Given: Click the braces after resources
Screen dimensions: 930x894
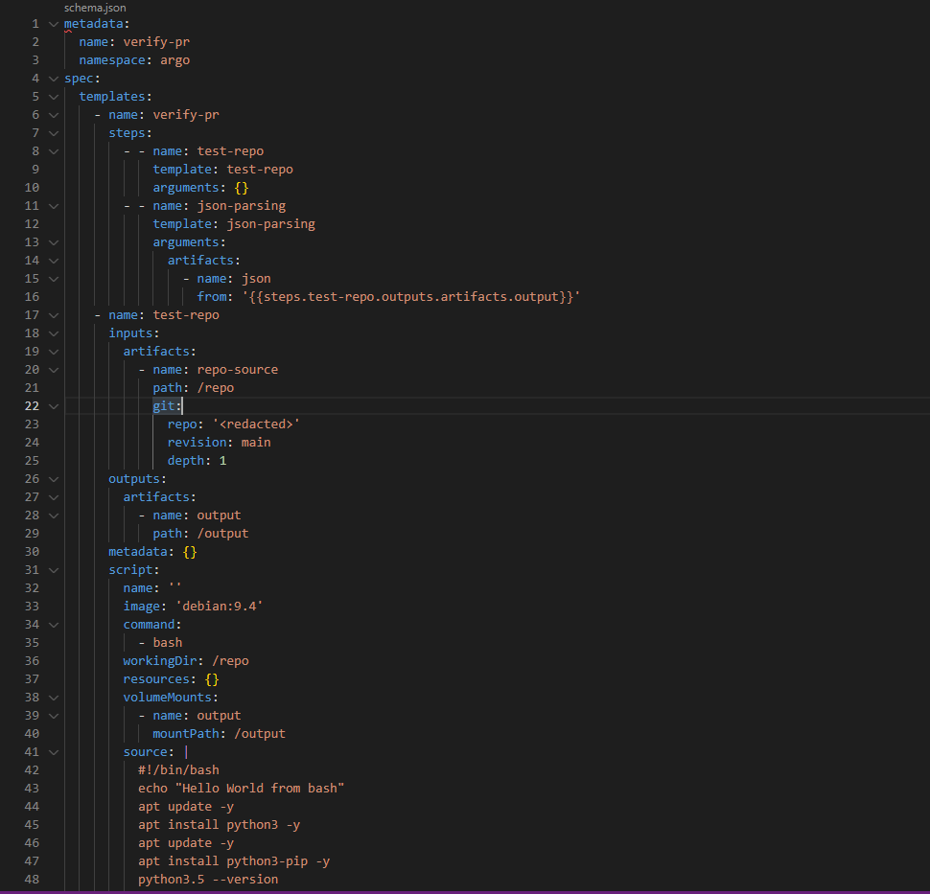Looking at the screenshot, I should [x=212, y=679].
